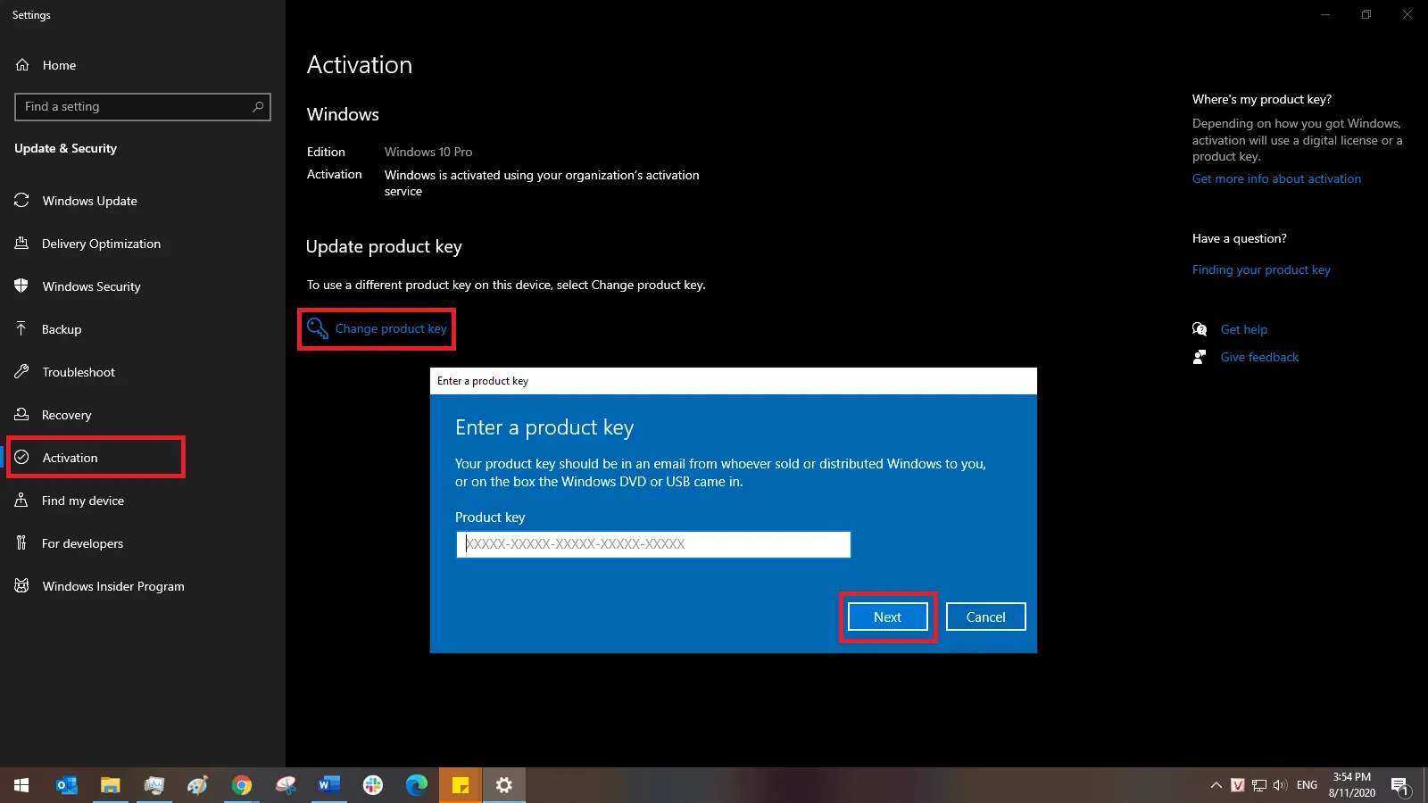
Task: Open Find my device settings
Action: click(83, 501)
